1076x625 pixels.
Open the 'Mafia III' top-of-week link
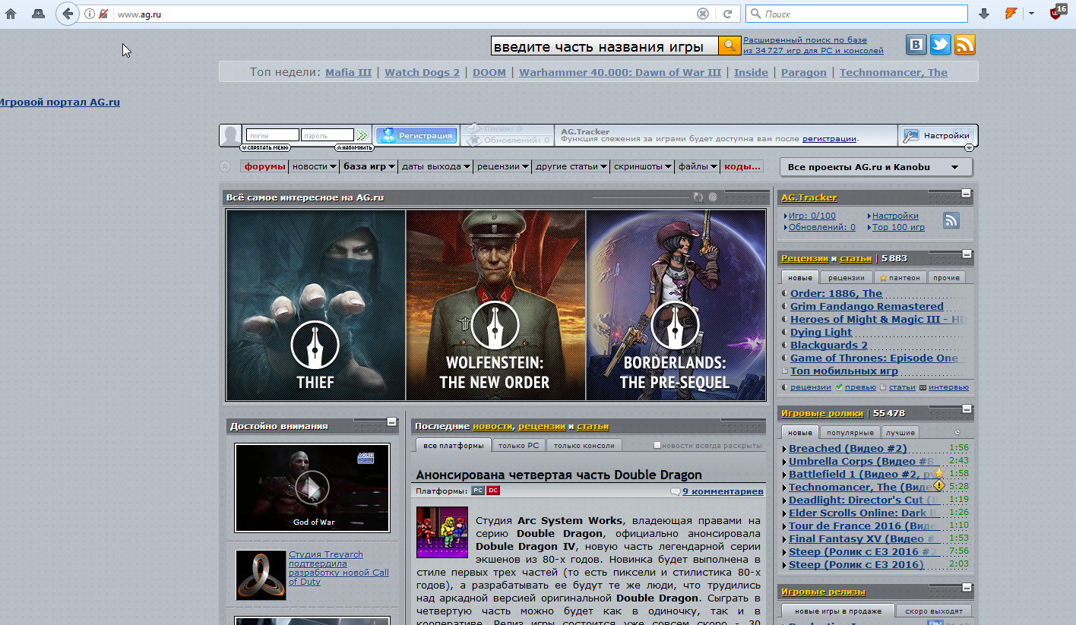pyautogui.click(x=348, y=72)
